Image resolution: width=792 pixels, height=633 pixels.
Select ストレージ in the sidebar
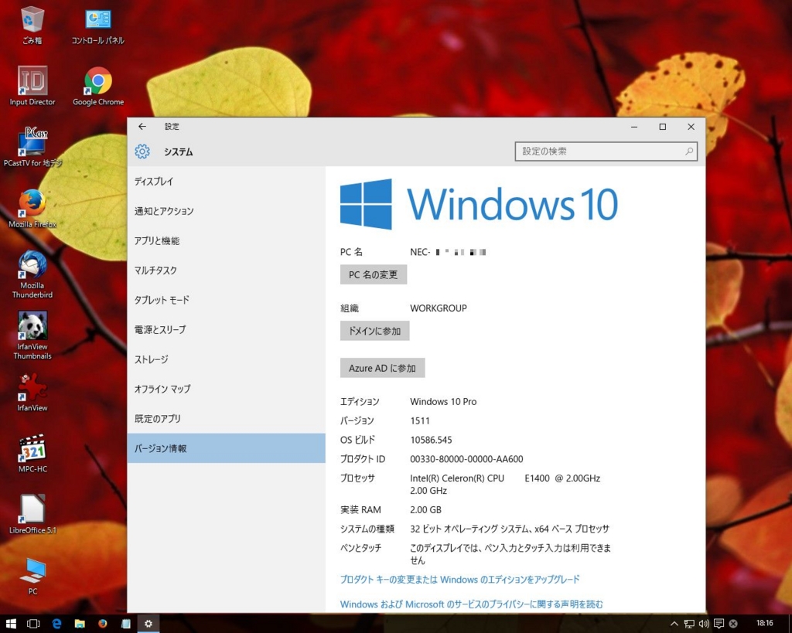227,359
